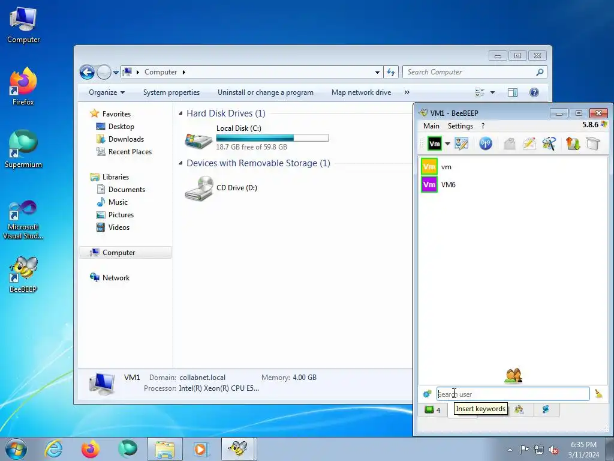The height and width of the screenshot is (461, 614).
Task: Click the Change your view icon
Action: pos(480,92)
